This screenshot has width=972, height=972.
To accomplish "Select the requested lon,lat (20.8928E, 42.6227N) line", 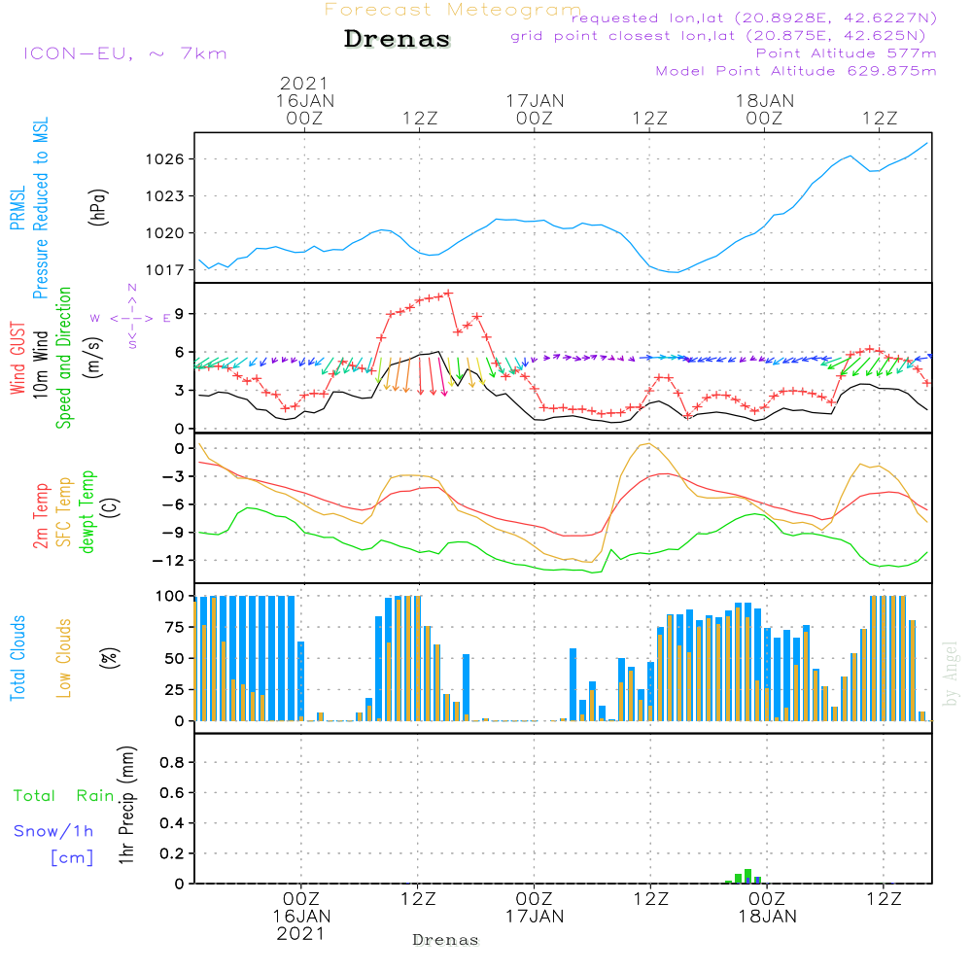I will (754, 17).
